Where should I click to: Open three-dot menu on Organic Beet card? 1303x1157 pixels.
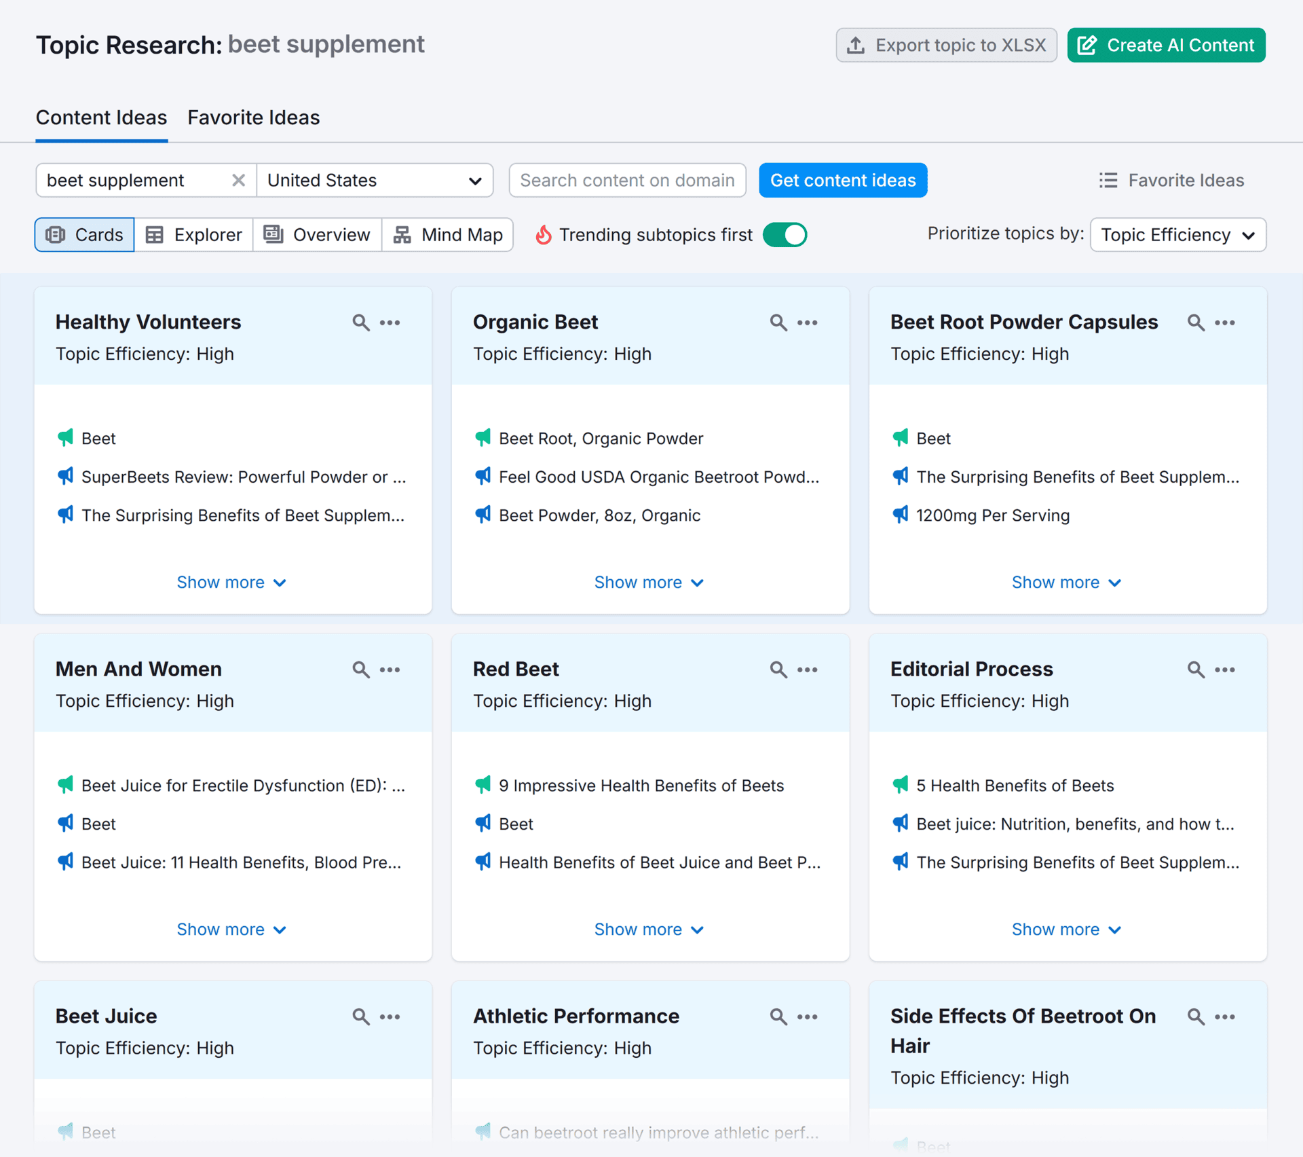point(807,323)
